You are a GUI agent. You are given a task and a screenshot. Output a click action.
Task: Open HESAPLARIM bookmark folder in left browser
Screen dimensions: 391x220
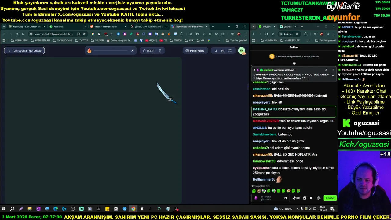point(19,40)
